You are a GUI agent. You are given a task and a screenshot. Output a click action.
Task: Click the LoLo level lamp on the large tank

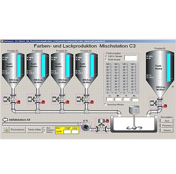point(147,77)
